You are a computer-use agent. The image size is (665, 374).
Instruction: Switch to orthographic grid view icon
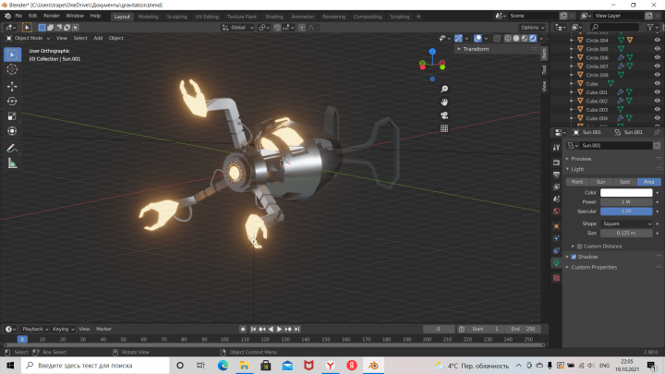(444, 128)
